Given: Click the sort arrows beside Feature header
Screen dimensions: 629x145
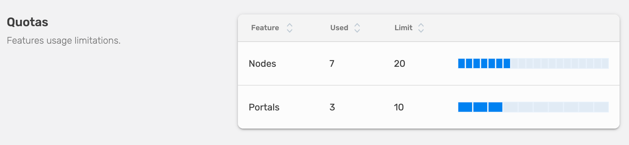Looking at the screenshot, I should [x=289, y=28].
